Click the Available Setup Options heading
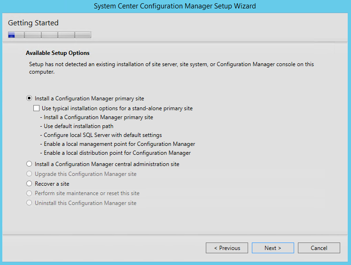The image size is (351, 265). (57, 53)
